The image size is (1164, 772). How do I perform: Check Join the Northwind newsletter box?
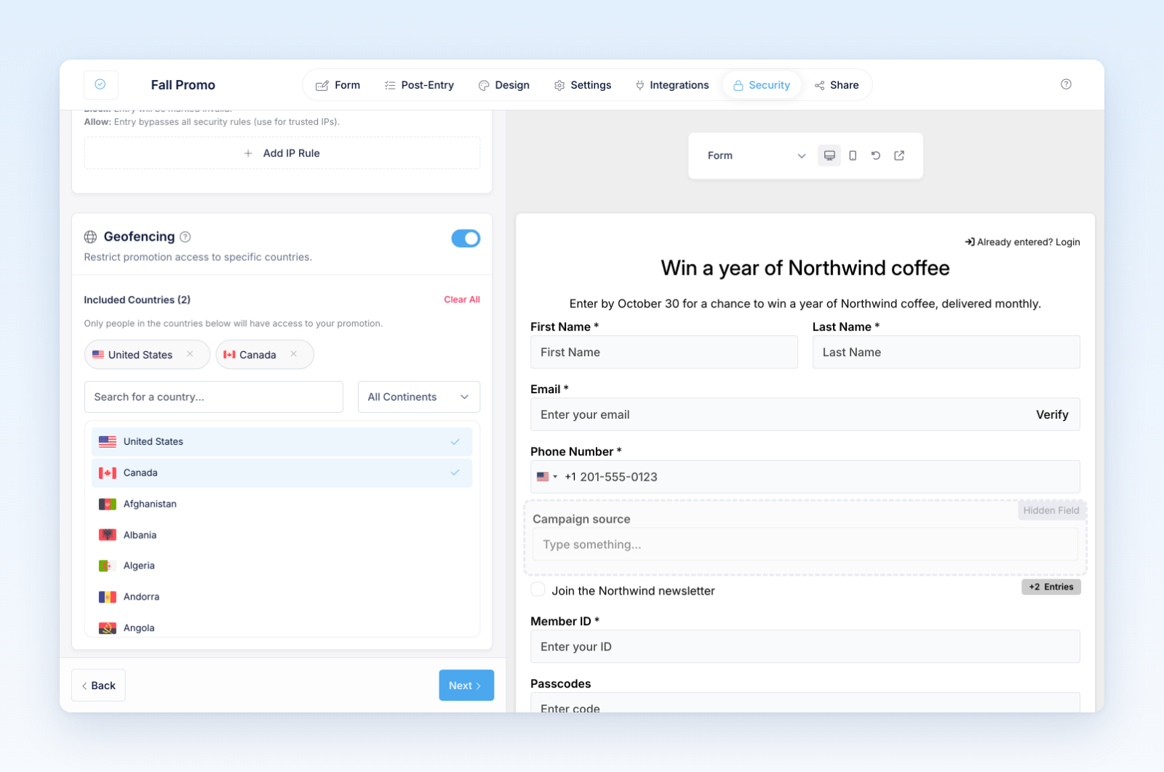coord(538,590)
